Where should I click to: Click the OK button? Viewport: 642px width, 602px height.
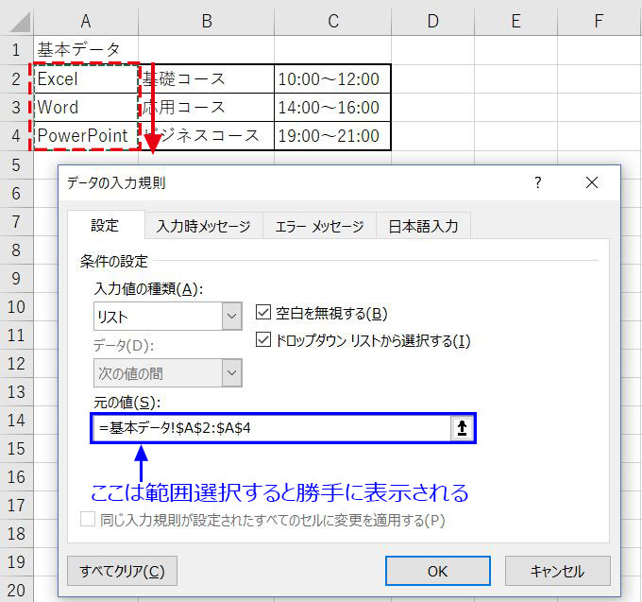pyautogui.click(x=438, y=571)
